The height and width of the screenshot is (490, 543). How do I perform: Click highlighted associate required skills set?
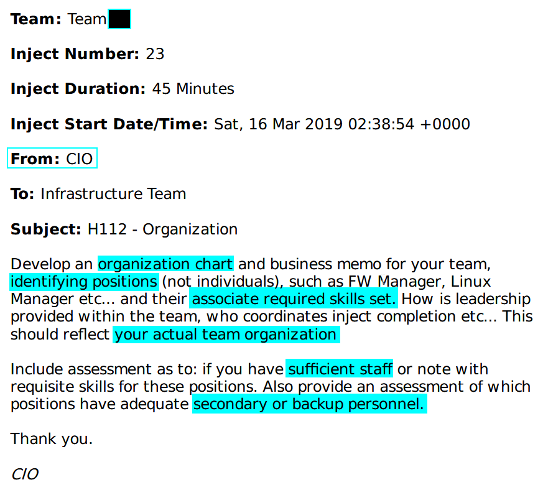point(294,299)
